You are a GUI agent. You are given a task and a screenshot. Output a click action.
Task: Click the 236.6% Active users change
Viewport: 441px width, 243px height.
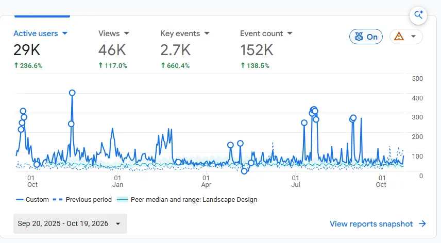28,66
